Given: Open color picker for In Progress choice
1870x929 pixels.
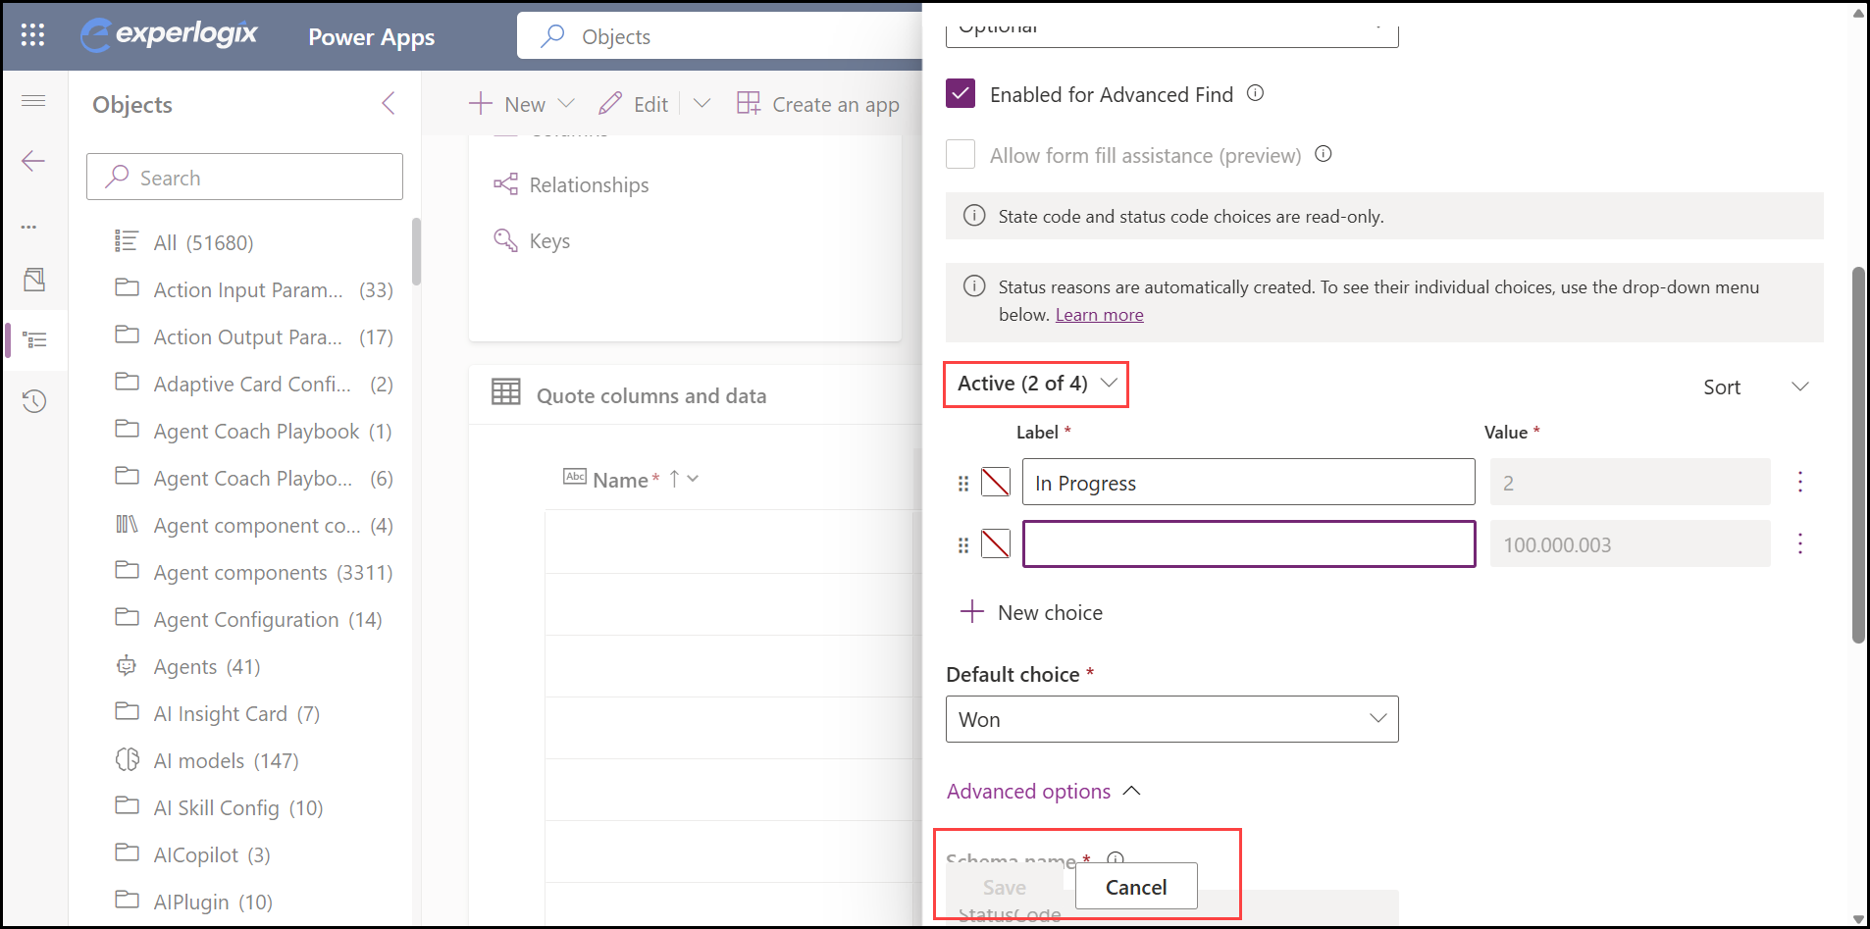Looking at the screenshot, I should point(996,482).
